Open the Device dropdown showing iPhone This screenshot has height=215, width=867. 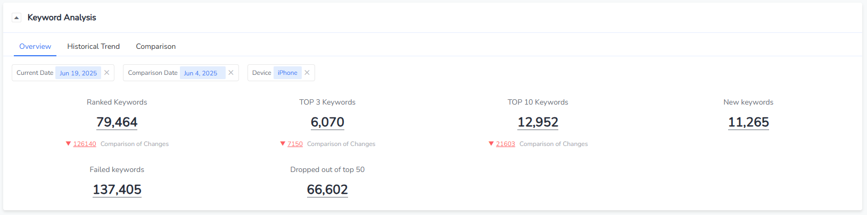coord(287,73)
